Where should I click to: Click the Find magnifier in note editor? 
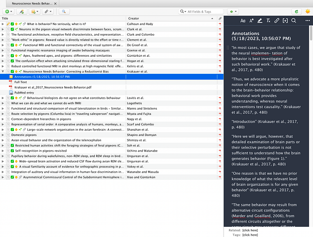[x=294, y=21]
